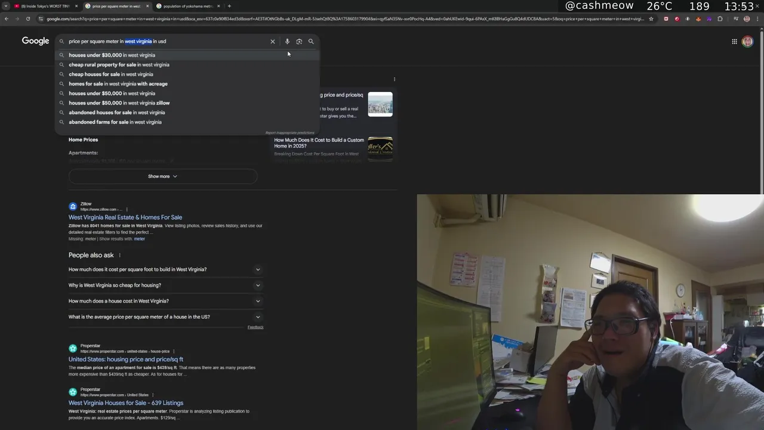Close the 'population of yokohama' tab

pos(218,6)
